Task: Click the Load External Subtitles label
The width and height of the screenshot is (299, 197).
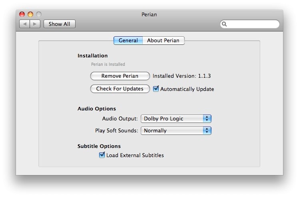Action: click(x=135, y=155)
